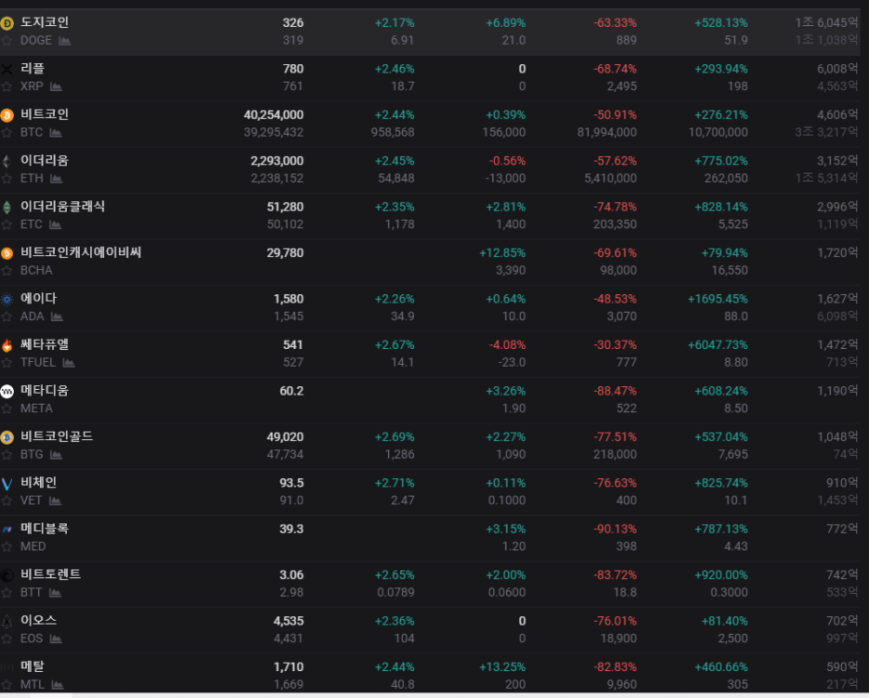Toggle favorite star for BTC
Viewport: 869px width, 698px height.
click(6, 133)
